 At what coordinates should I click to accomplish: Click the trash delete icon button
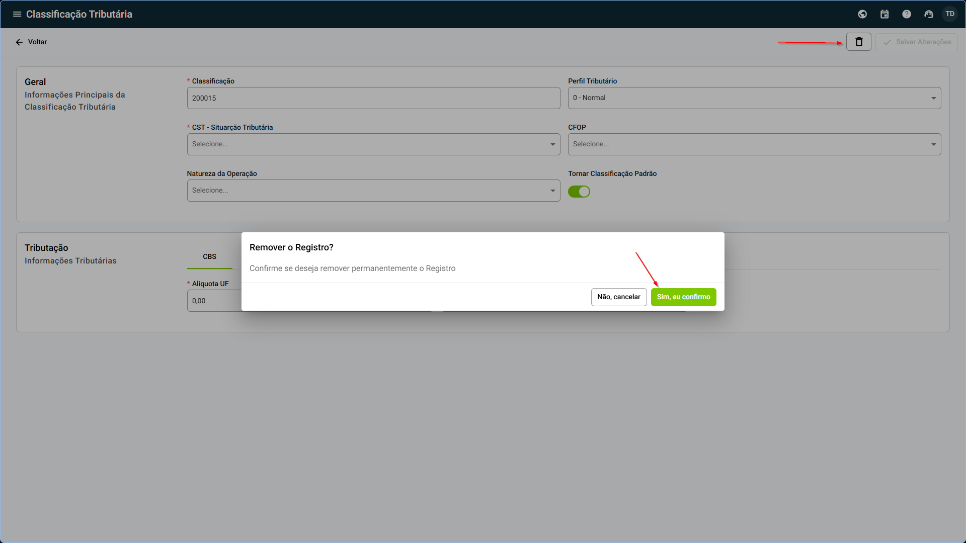pyautogui.click(x=859, y=42)
